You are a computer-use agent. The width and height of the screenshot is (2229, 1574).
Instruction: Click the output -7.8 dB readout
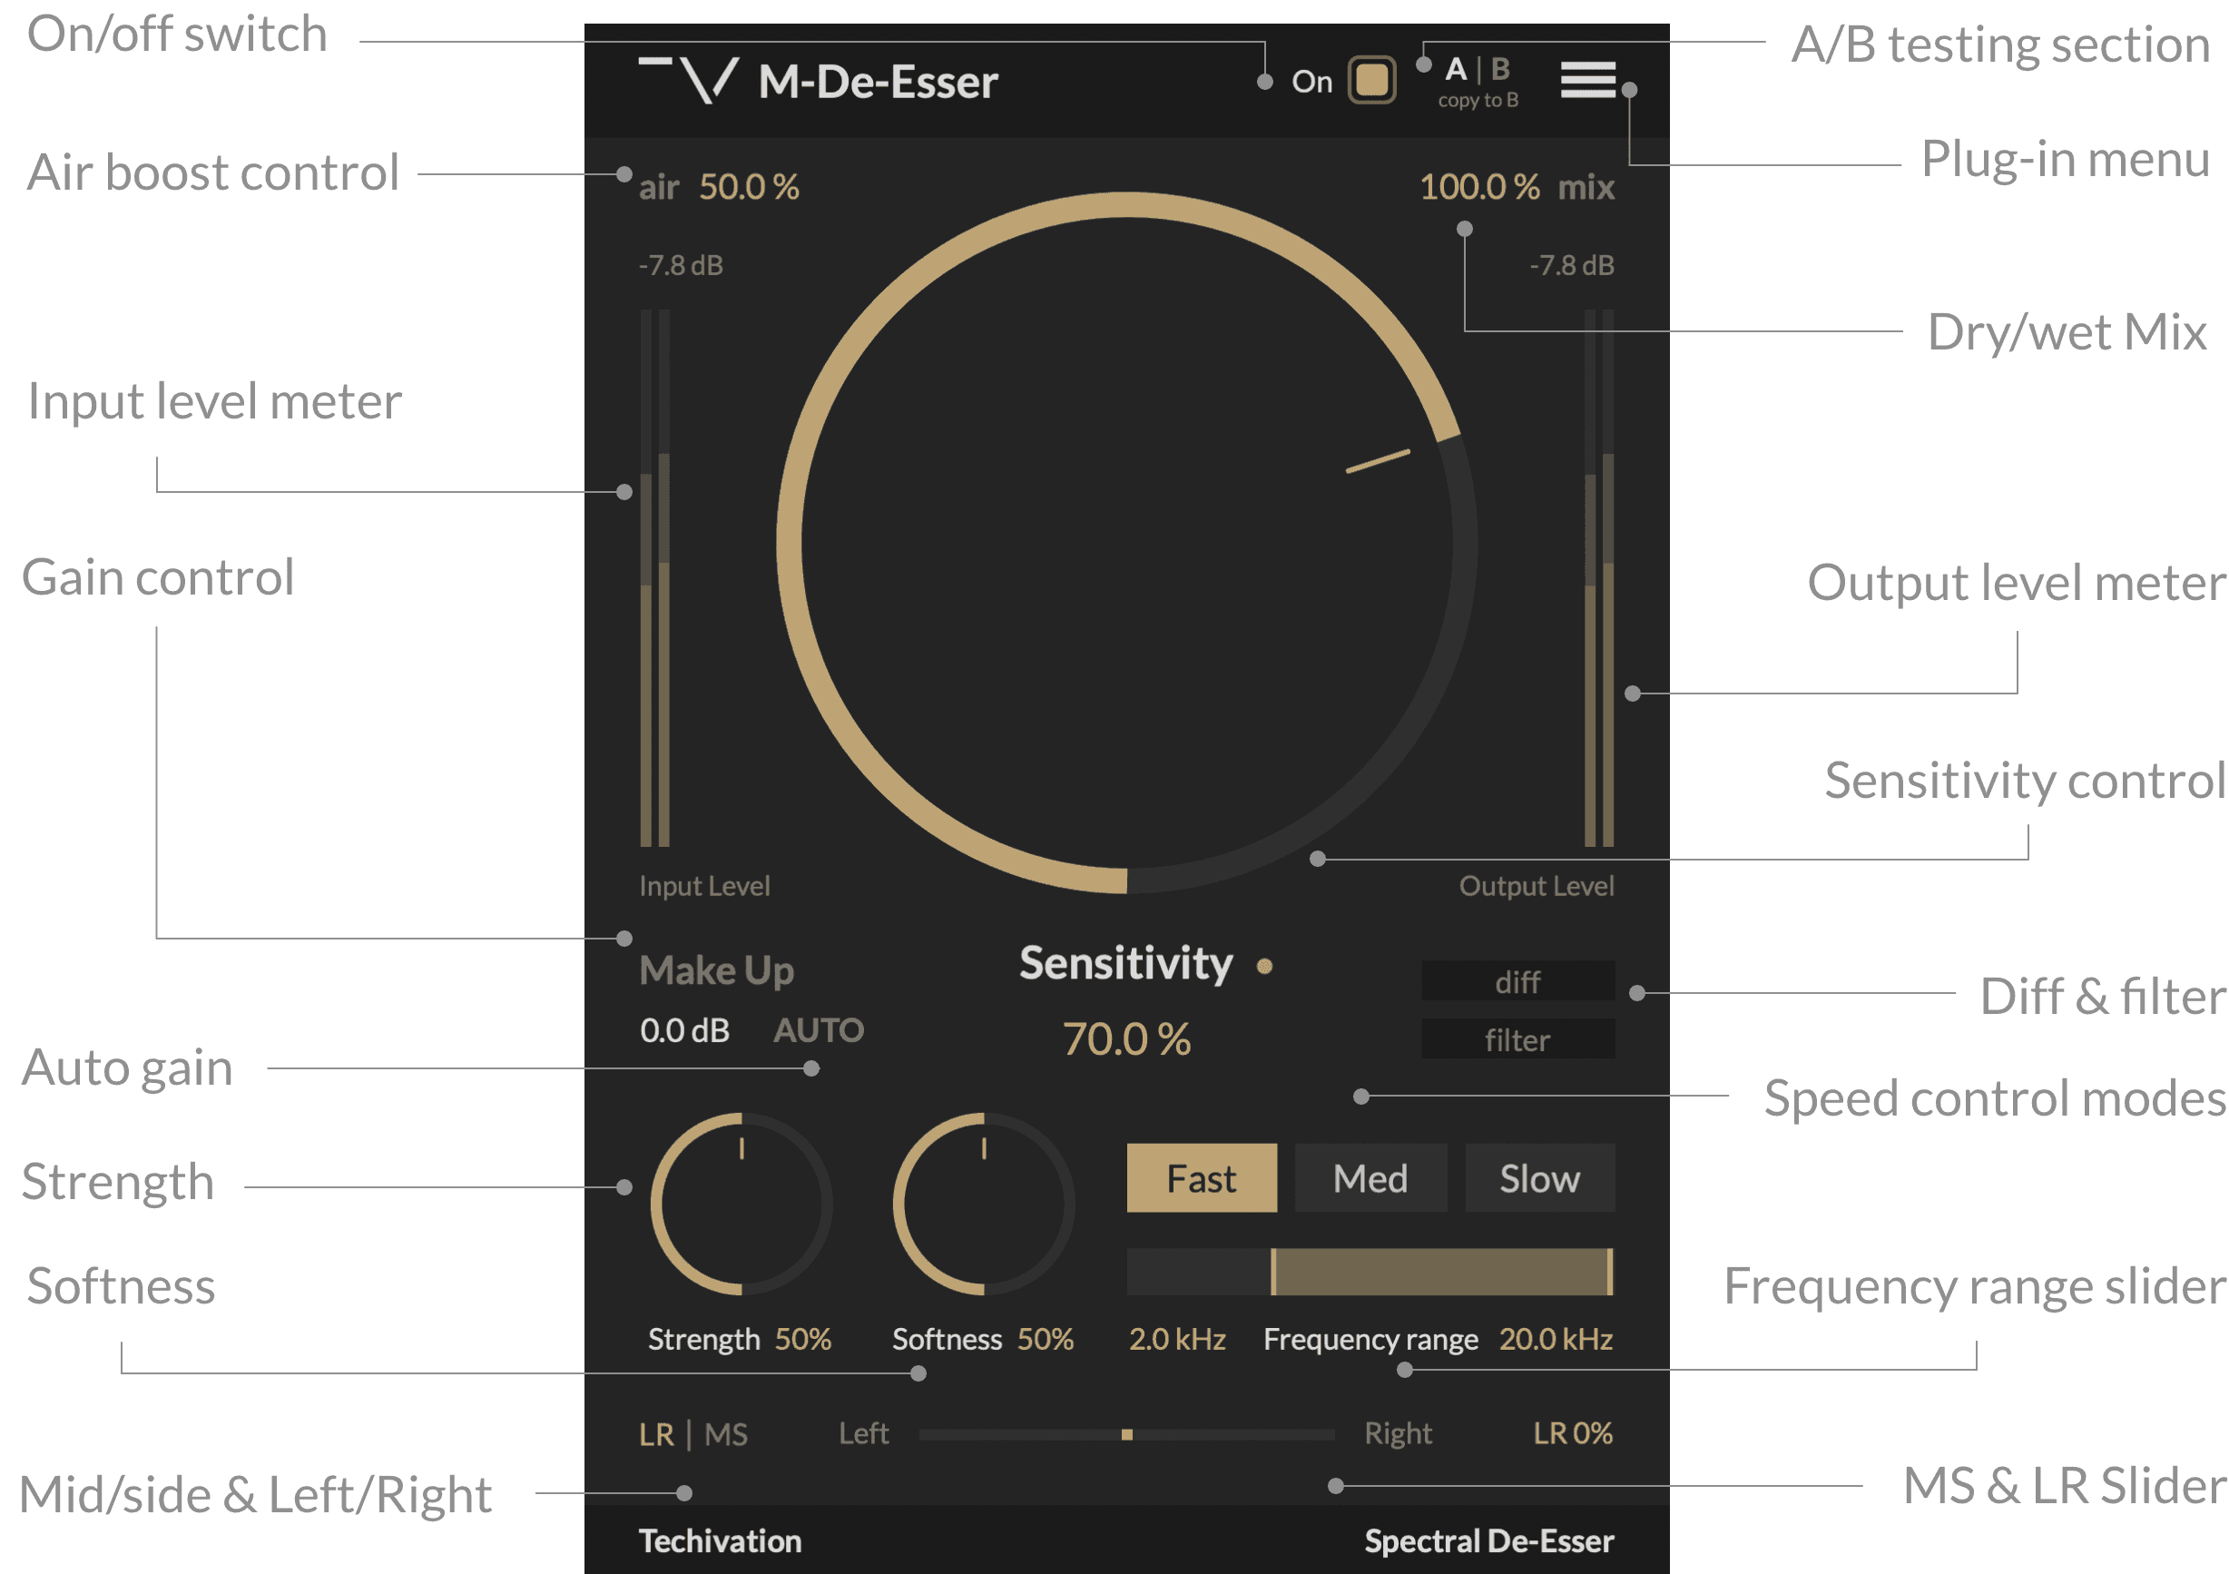tap(1572, 265)
